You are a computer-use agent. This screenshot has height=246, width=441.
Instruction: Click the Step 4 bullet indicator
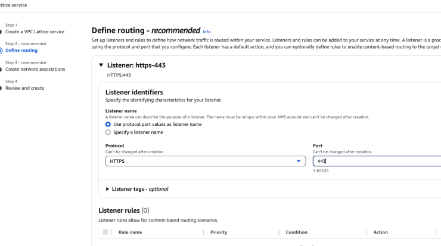point(1,88)
